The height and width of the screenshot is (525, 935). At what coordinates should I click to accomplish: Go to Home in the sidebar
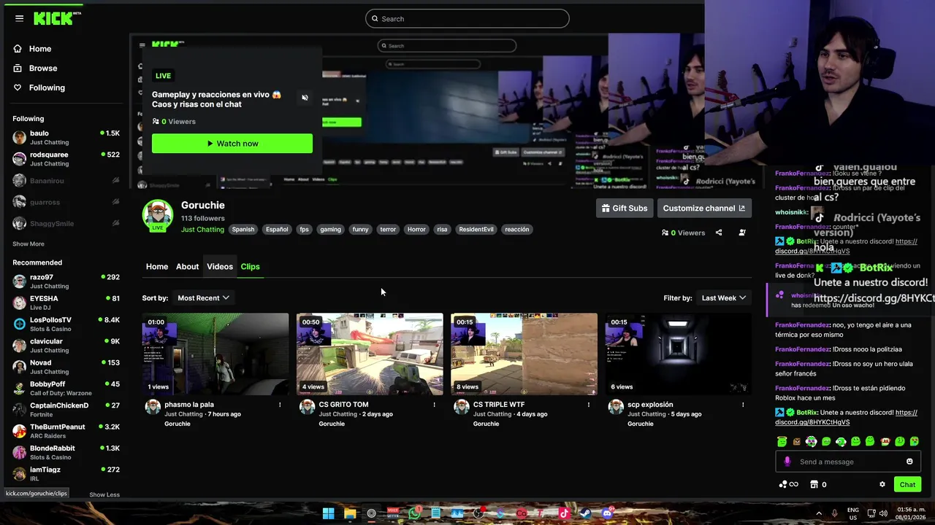(32, 49)
